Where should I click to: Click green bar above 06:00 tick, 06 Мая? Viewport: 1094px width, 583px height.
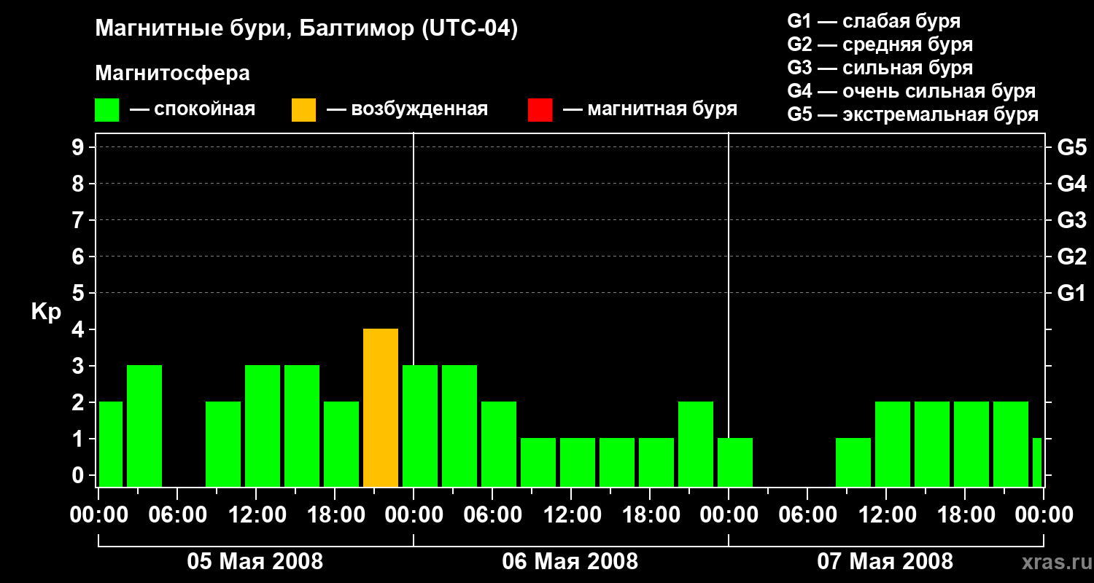pos(499,445)
